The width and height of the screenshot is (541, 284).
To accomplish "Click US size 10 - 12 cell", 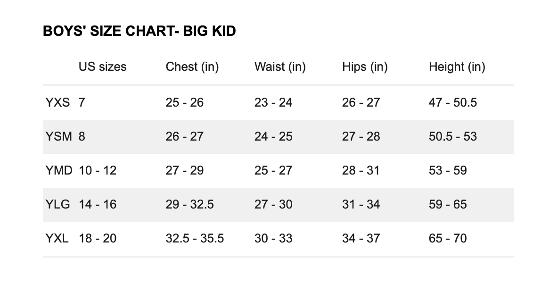I will (x=98, y=170).
